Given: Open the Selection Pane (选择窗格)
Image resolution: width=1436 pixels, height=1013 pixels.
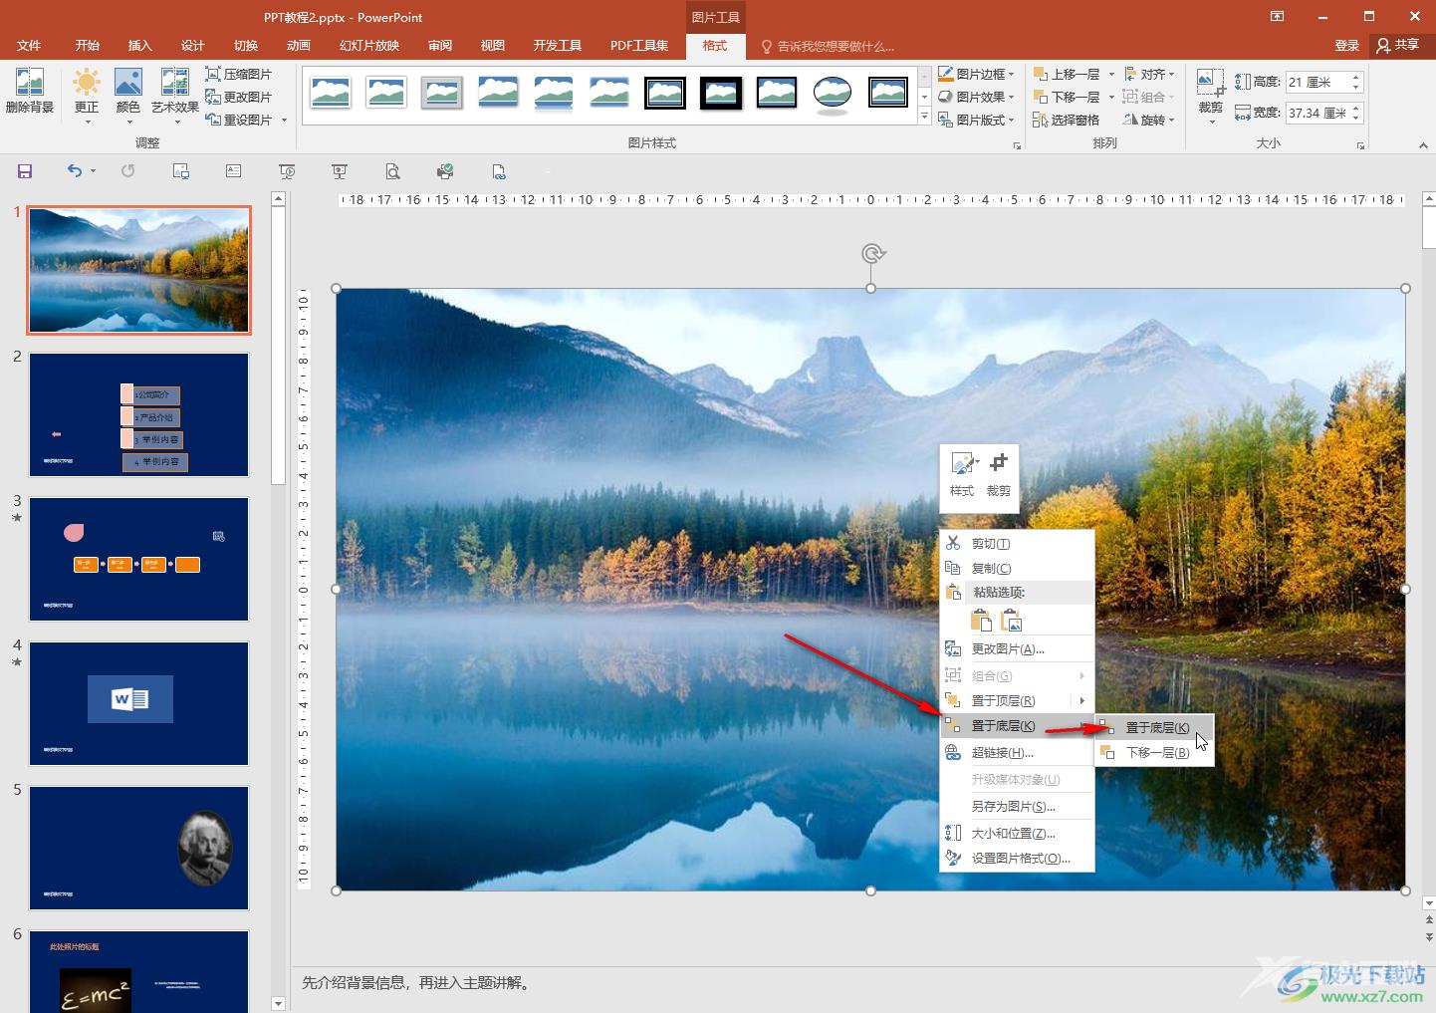Looking at the screenshot, I should point(1067,120).
